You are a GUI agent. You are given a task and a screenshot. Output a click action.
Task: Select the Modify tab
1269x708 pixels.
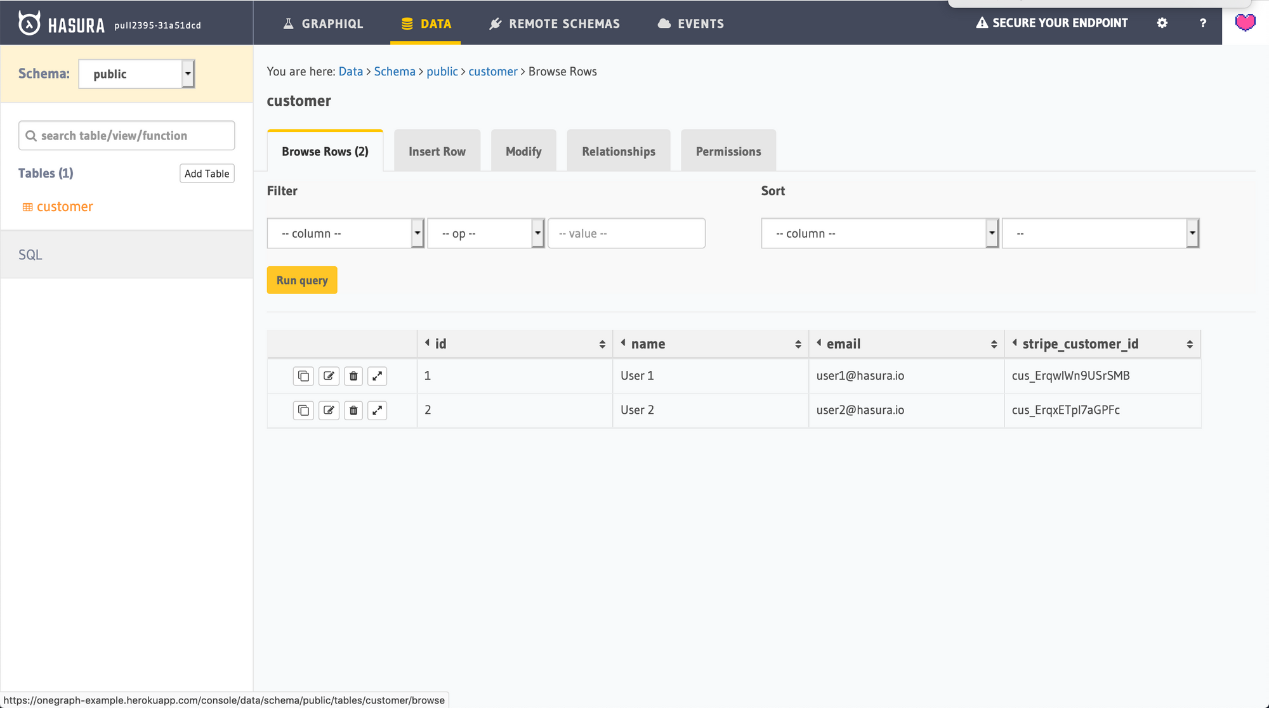(x=523, y=151)
